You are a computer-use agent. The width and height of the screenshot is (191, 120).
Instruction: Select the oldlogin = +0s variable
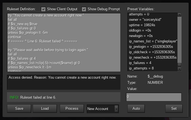coord(141,31)
